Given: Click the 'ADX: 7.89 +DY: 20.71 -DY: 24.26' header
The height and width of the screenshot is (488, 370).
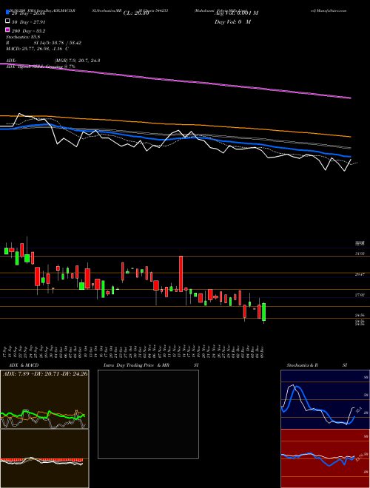Looking at the screenshot, I should [x=45, y=373].
